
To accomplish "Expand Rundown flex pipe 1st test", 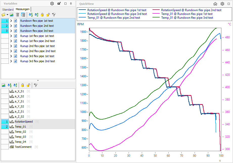I will (x=11, y=21).
